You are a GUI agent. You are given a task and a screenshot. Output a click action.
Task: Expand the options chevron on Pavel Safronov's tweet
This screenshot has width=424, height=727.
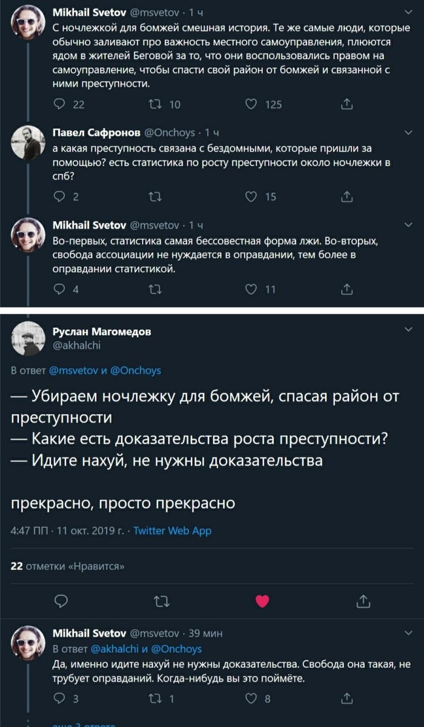407,132
